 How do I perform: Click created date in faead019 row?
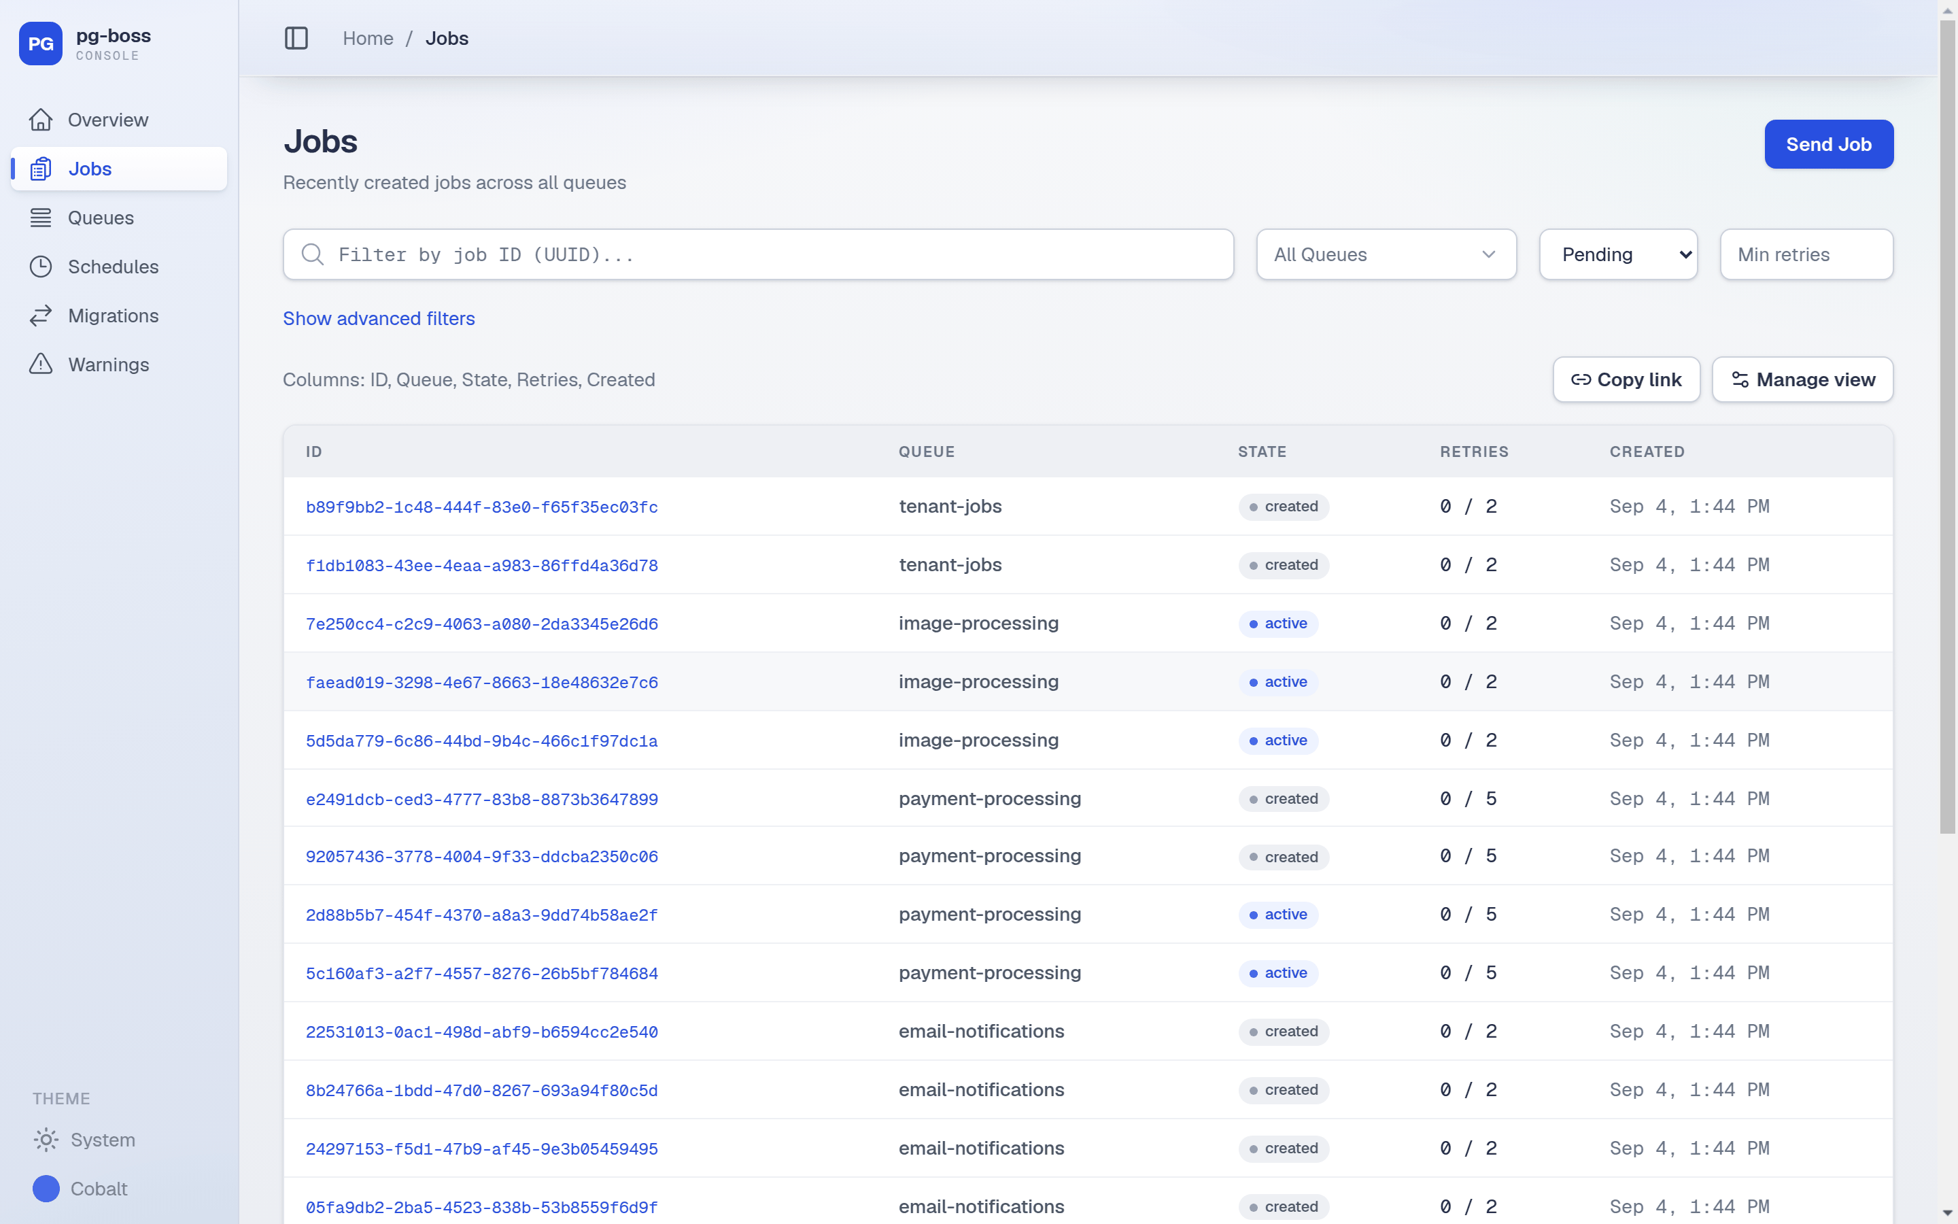click(1689, 683)
